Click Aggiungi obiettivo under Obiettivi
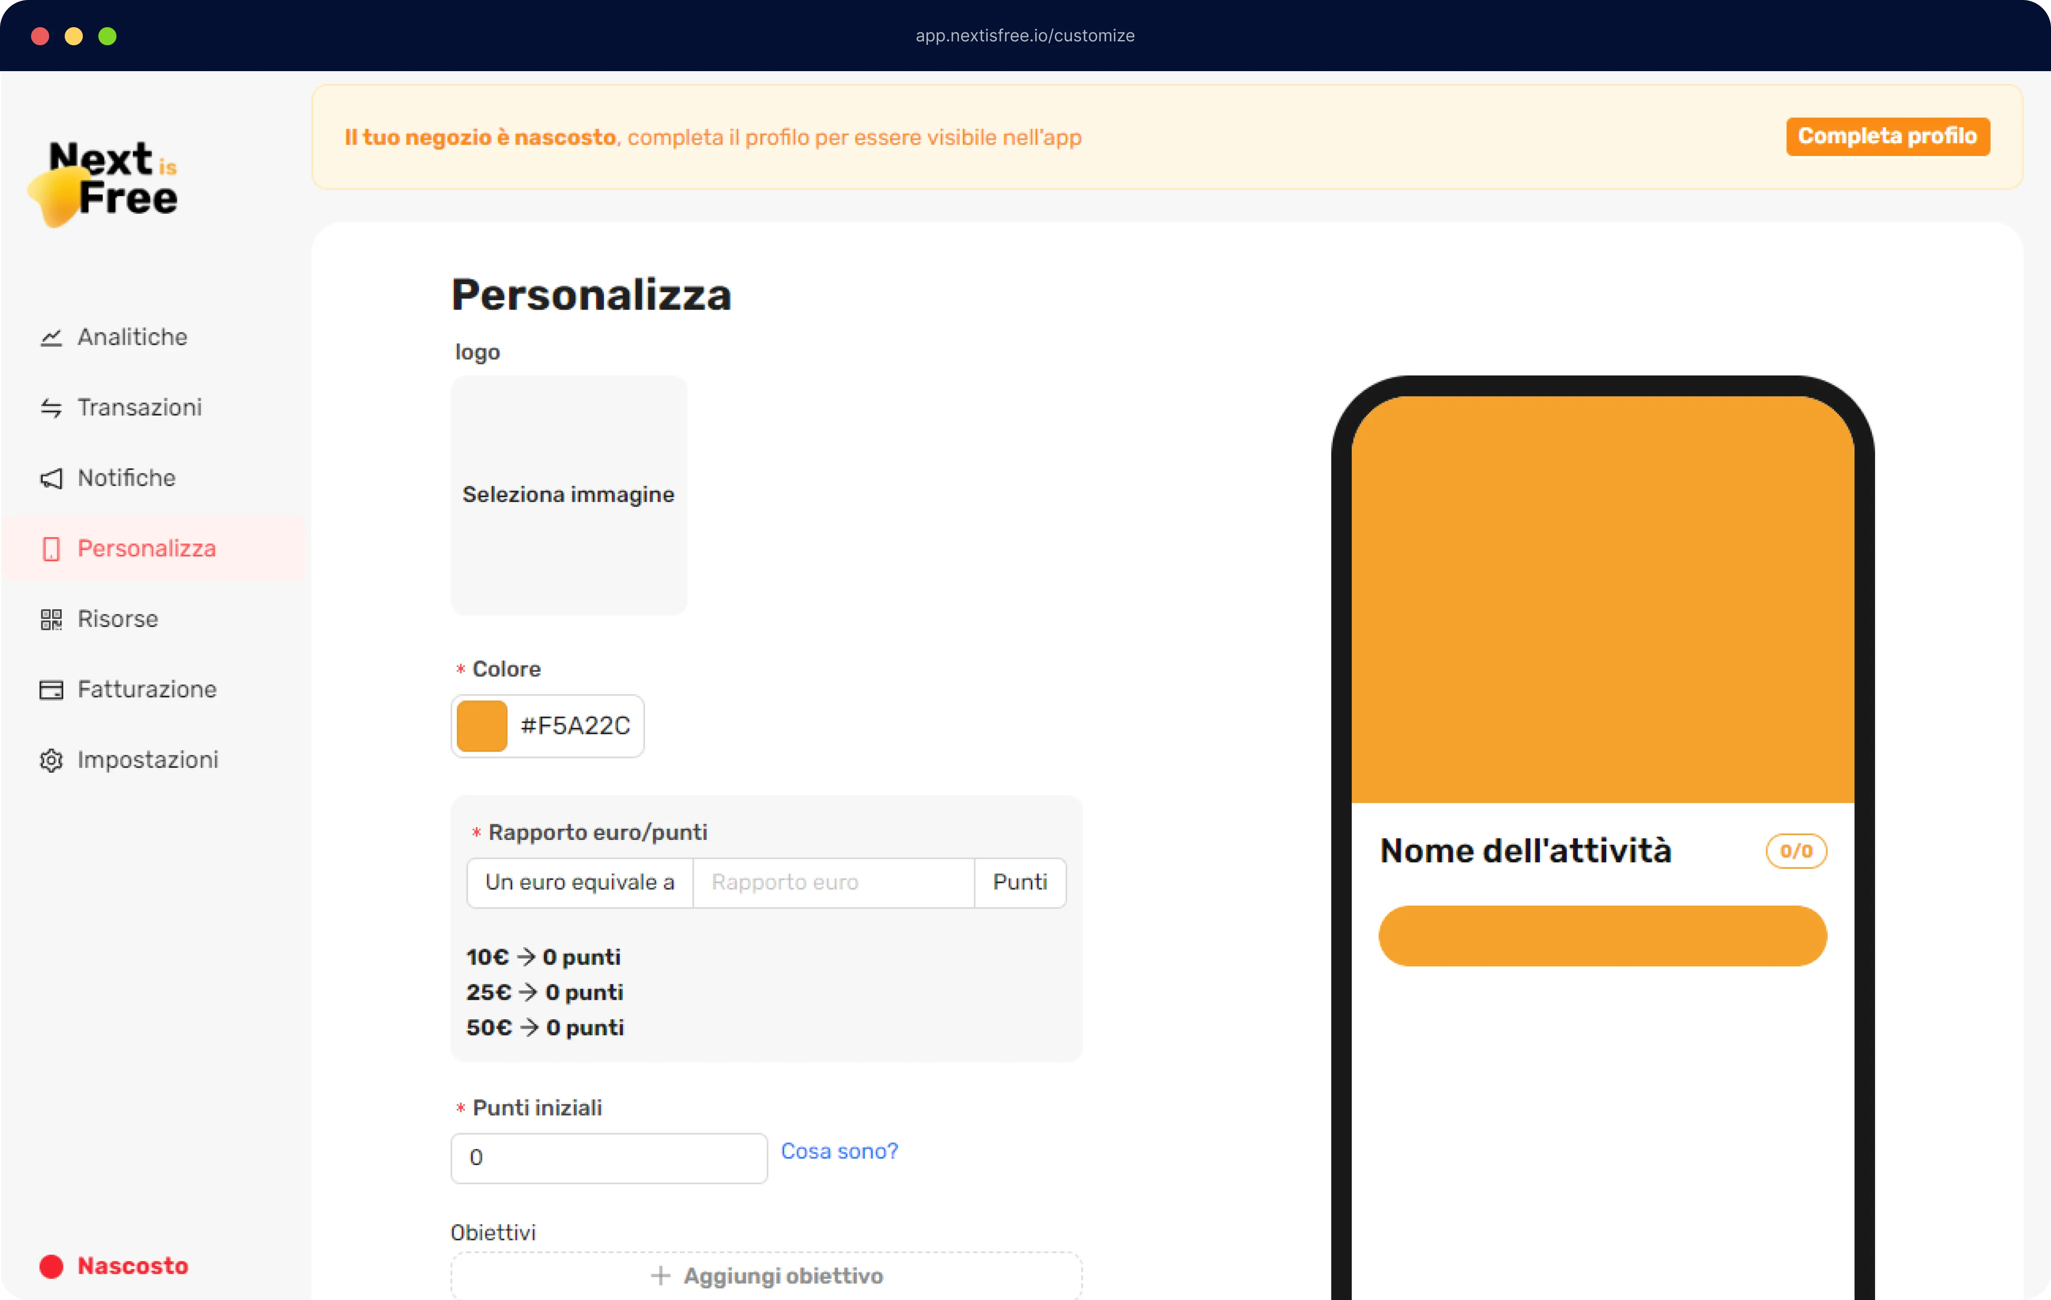2051x1300 pixels. pyautogui.click(x=765, y=1275)
